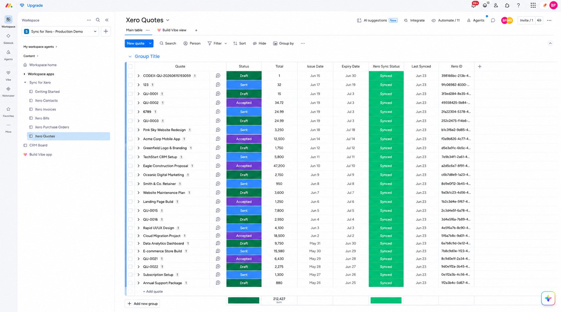Screen dimensions: 561x312
Task: Select all quotes with header checkbox
Action: pos(131,66)
